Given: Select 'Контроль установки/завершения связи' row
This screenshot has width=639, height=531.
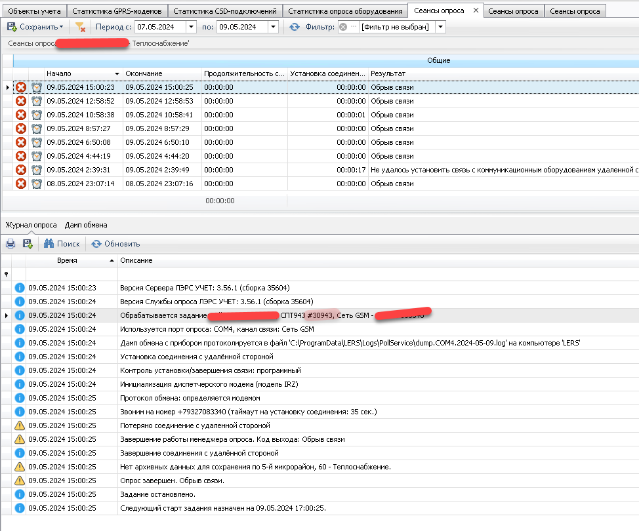Looking at the screenshot, I should click(320, 370).
